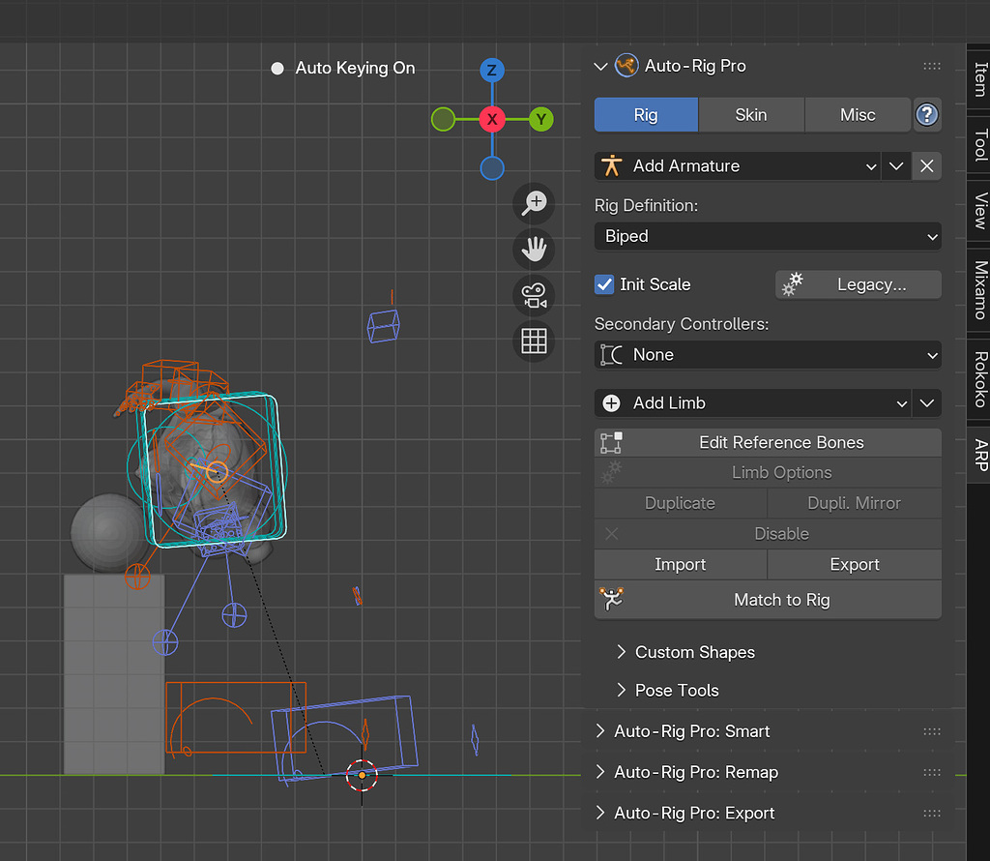Click the negative Z axis gizmo circle
Image resolution: width=990 pixels, height=861 pixels.
(x=492, y=168)
